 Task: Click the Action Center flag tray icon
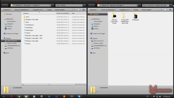pos(154,97)
